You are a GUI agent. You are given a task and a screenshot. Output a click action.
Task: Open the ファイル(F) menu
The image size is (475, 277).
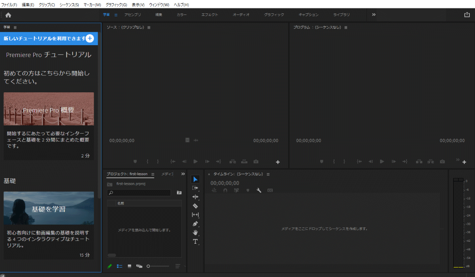[9, 5]
